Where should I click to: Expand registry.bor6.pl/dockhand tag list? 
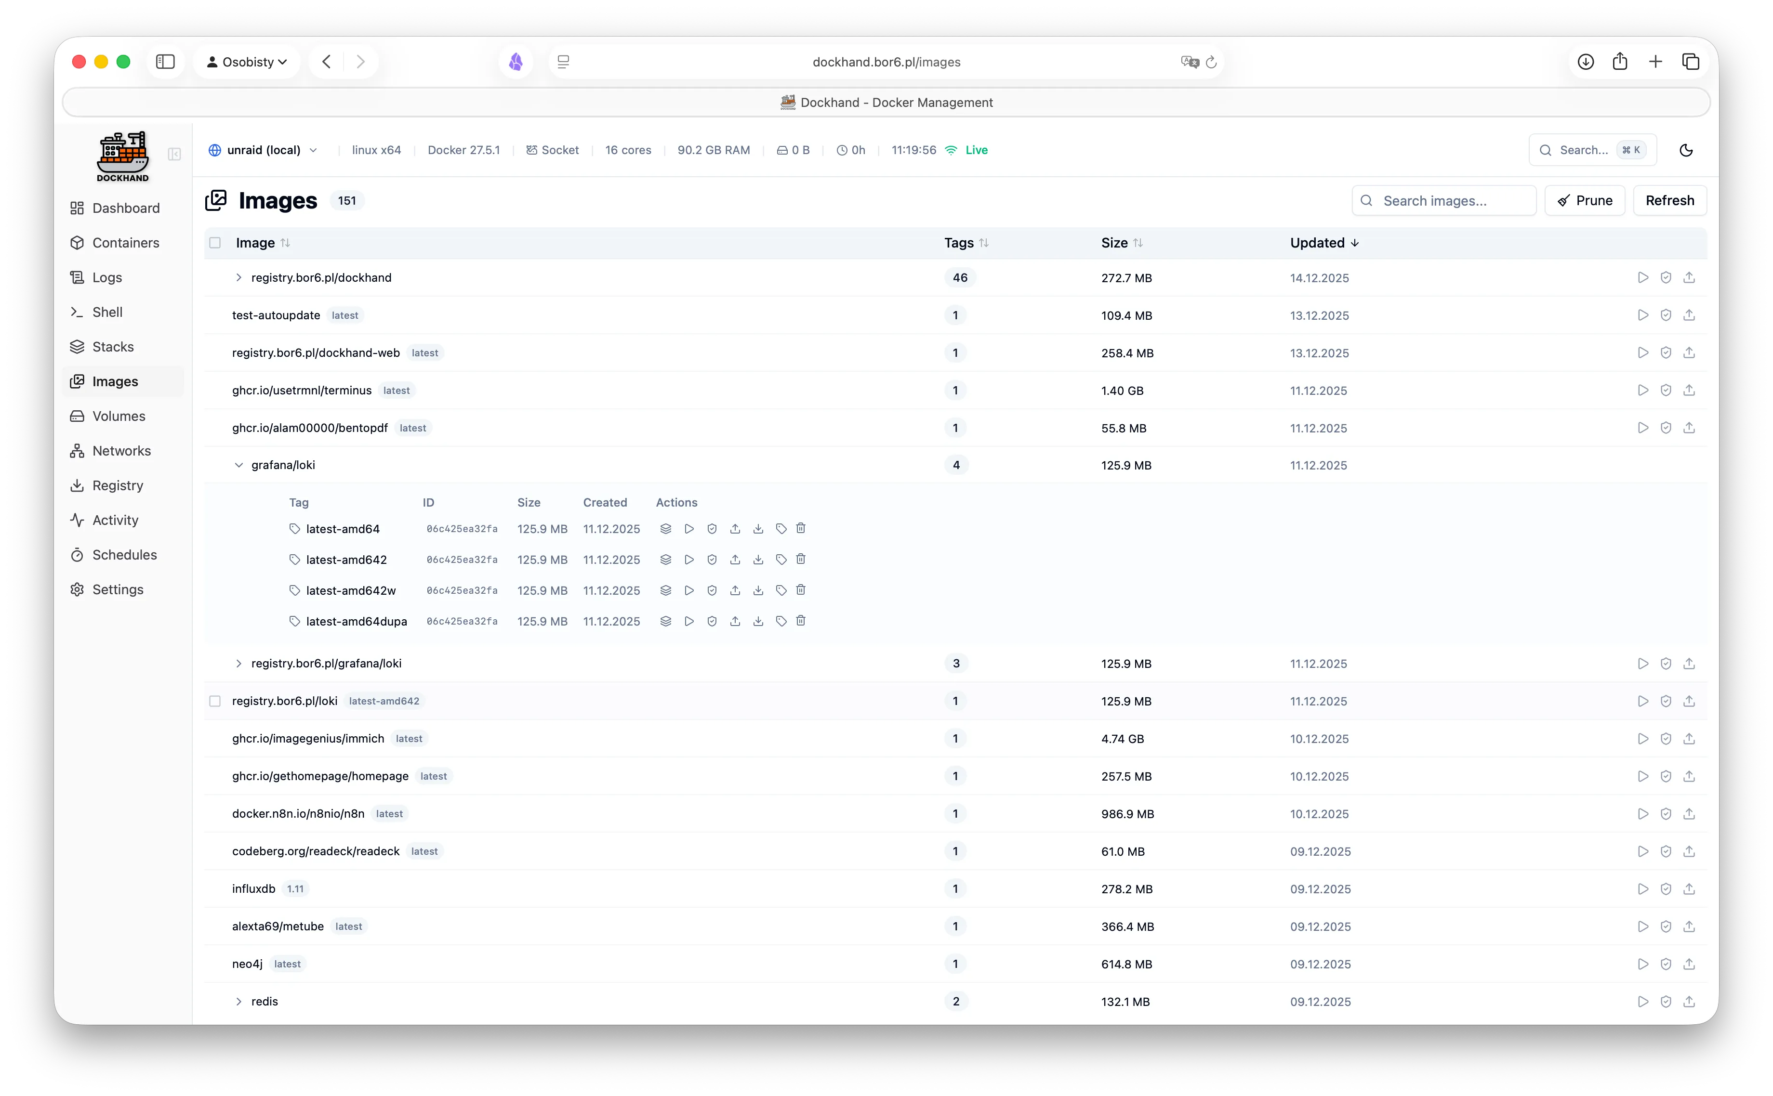[x=238, y=278]
